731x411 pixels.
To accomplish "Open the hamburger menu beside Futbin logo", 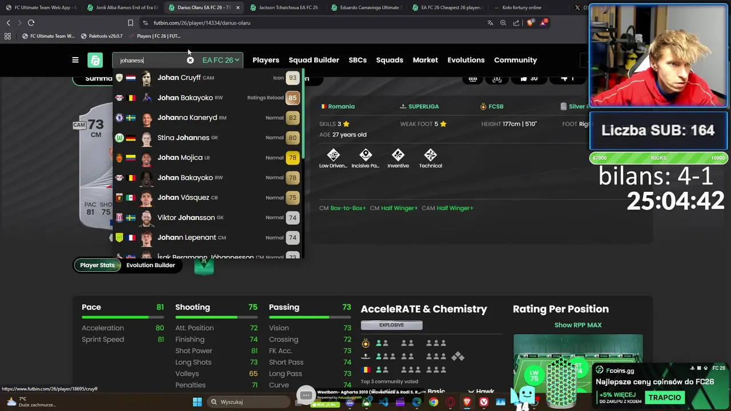I will click(75, 60).
